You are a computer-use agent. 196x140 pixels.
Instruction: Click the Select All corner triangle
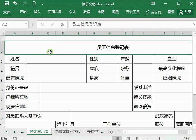(3, 33)
